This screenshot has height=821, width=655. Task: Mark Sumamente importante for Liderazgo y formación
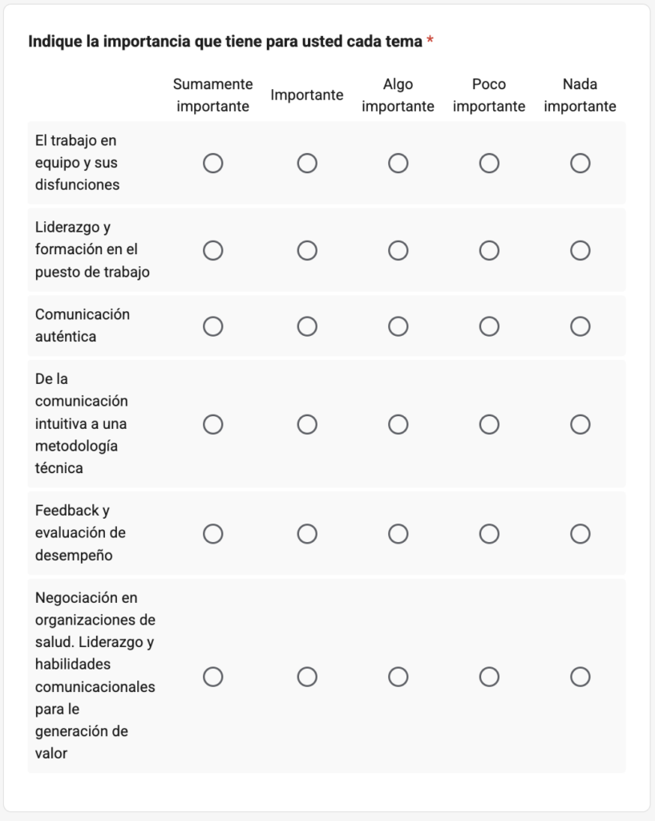213,250
